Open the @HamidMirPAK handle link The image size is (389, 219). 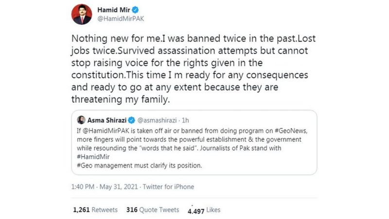point(121,19)
